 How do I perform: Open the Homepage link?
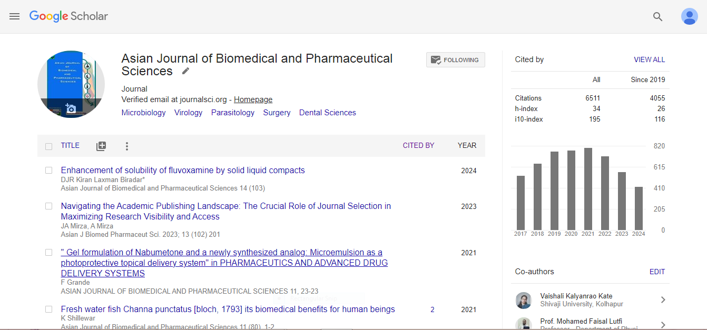point(253,99)
